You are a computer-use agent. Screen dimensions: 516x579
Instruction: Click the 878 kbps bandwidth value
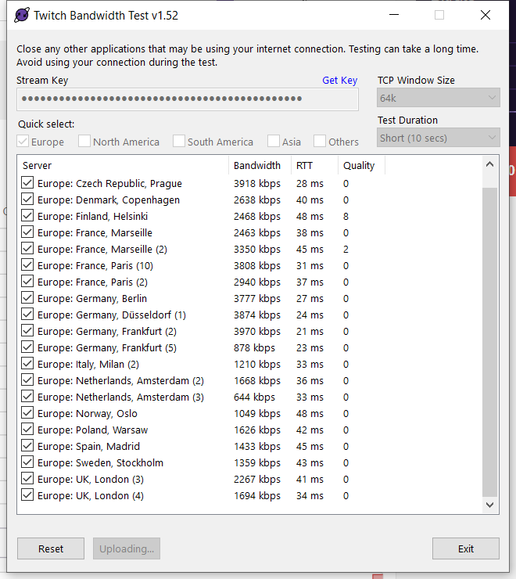pyautogui.click(x=254, y=347)
